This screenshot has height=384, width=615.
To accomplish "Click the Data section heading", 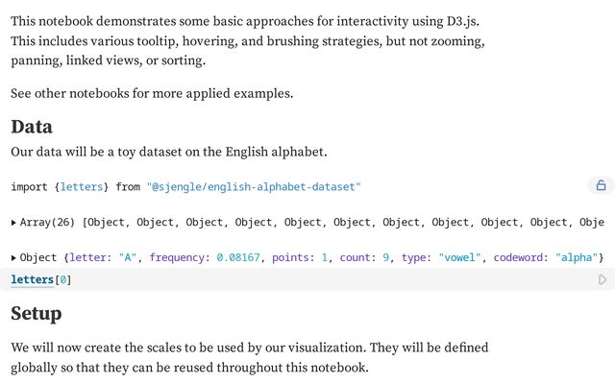I will 32,127.
